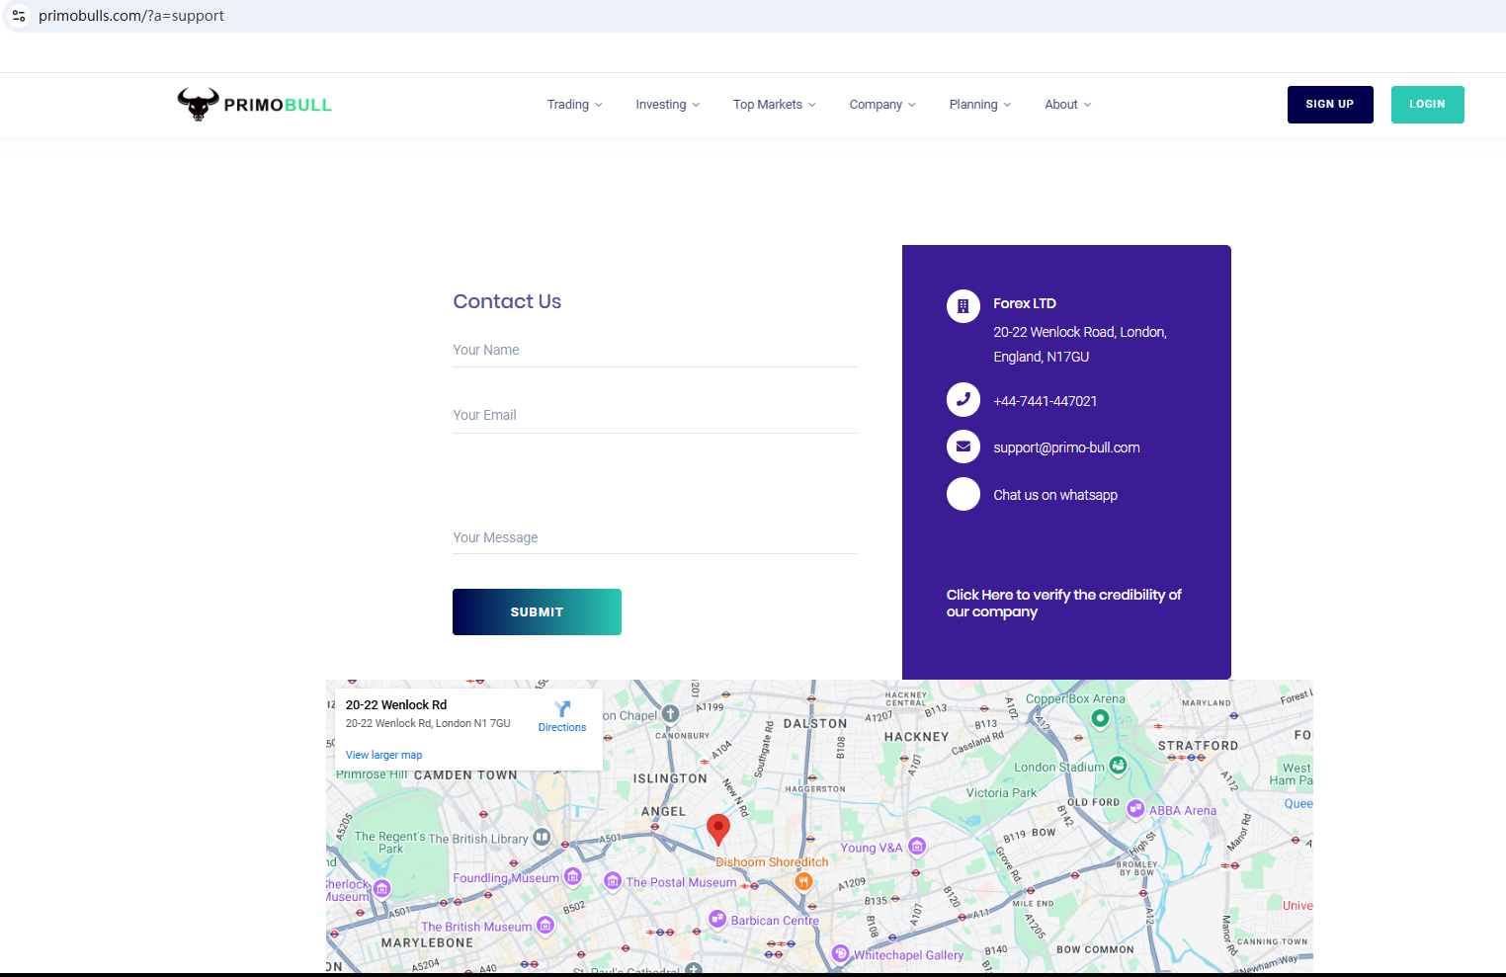The width and height of the screenshot is (1506, 977).
Task: Click the red location pin on map
Action: coord(718,829)
